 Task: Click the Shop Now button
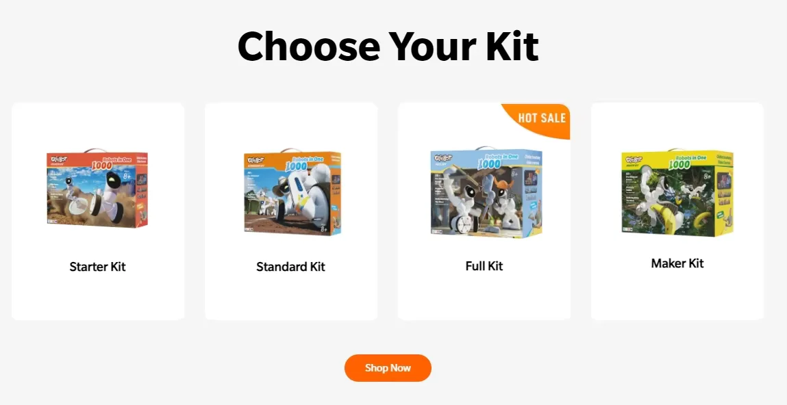388,368
